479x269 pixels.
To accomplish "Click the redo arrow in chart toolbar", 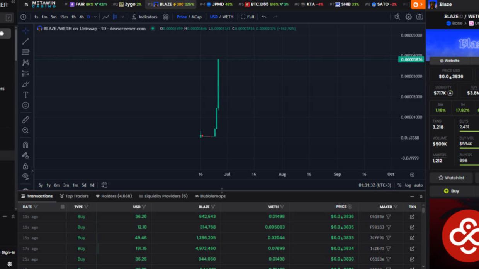I will pyautogui.click(x=275, y=17).
